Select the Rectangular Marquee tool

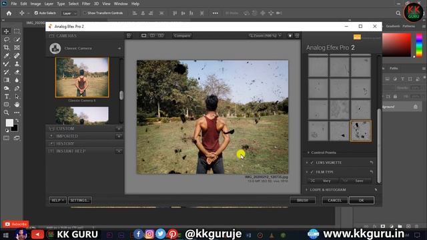pos(17,31)
